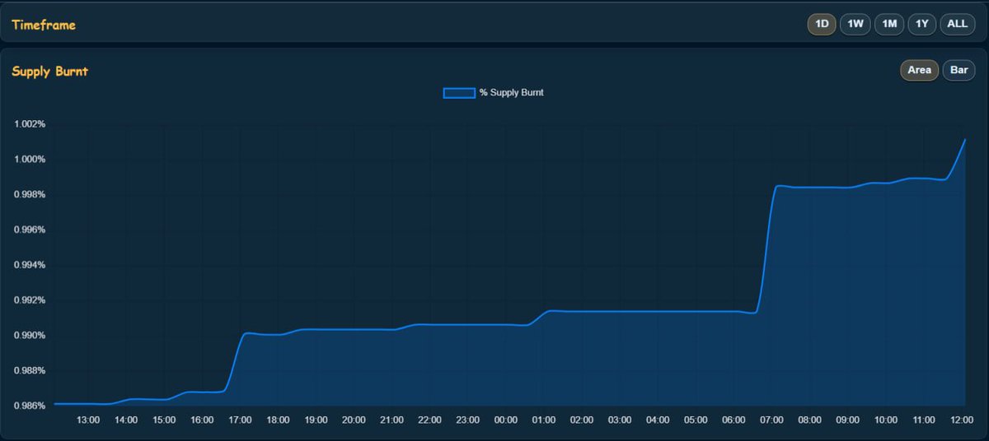This screenshot has width=989, height=441.
Task: Switch chart to Area view
Action: coord(919,70)
